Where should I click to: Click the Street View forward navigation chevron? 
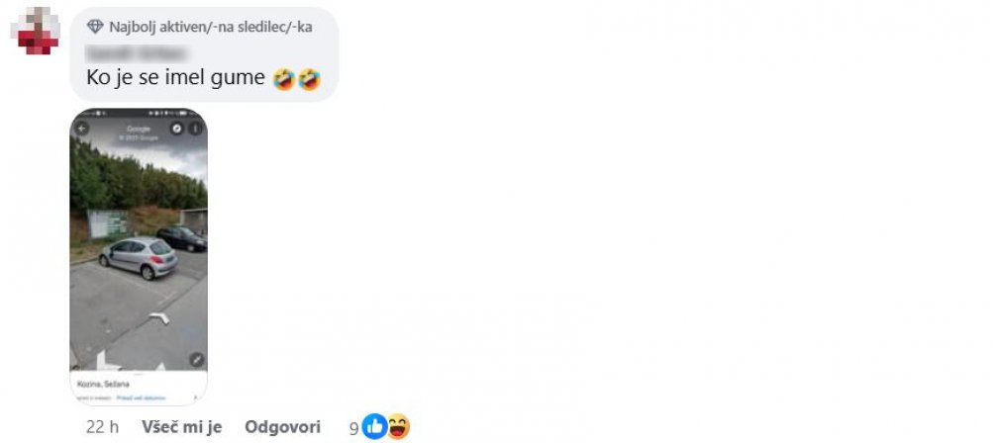coord(159,316)
